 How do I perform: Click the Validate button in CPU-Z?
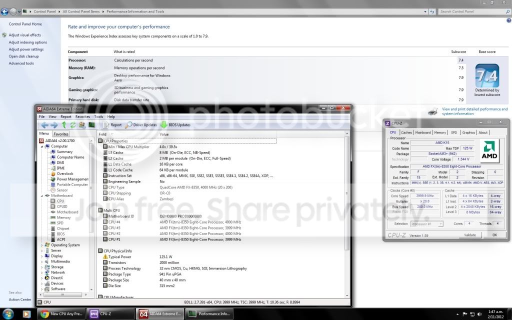pos(470,235)
